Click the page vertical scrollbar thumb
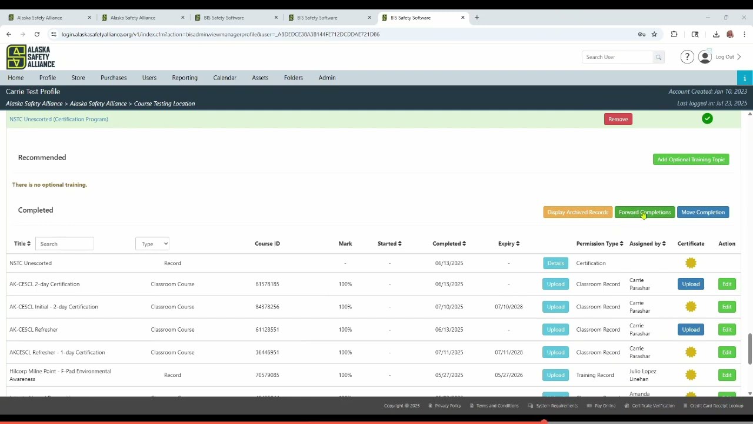The width and height of the screenshot is (753, 424). pyautogui.click(x=749, y=349)
